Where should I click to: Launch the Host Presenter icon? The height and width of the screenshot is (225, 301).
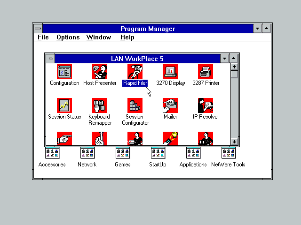[100, 72]
